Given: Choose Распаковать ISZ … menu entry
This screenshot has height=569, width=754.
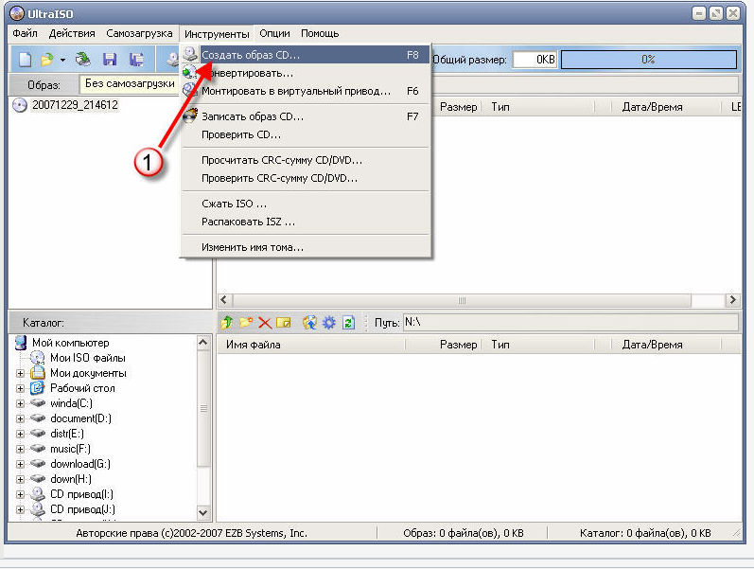Looking at the screenshot, I should point(305,222).
